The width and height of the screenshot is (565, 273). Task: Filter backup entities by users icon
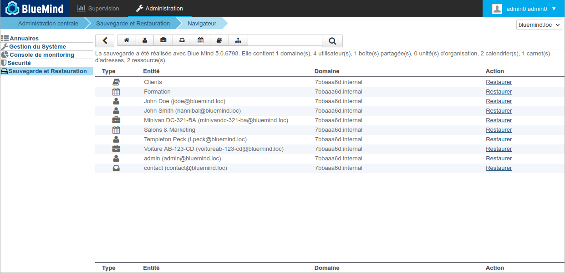[x=145, y=40]
